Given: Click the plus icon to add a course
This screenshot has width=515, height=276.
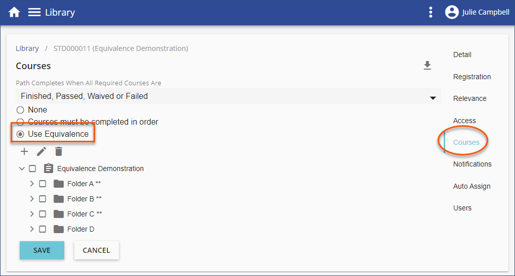Looking at the screenshot, I should 24,151.
